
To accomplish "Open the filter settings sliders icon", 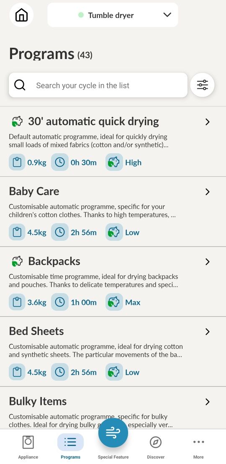I will pos(202,85).
